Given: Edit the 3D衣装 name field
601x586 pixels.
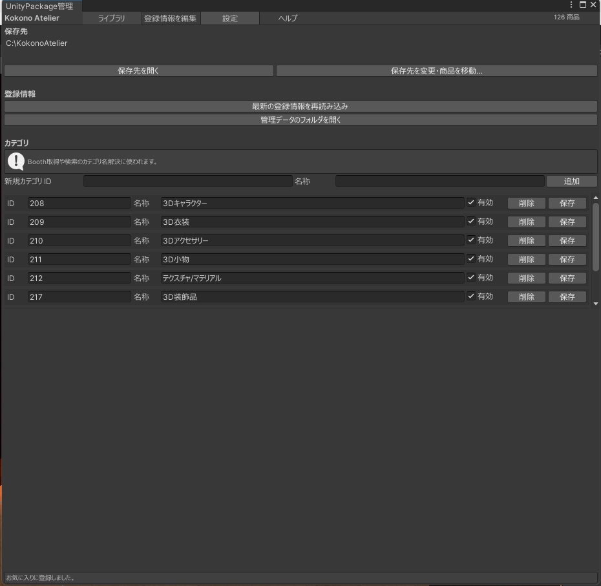Looking at the screenshot, I should [312, 222].
